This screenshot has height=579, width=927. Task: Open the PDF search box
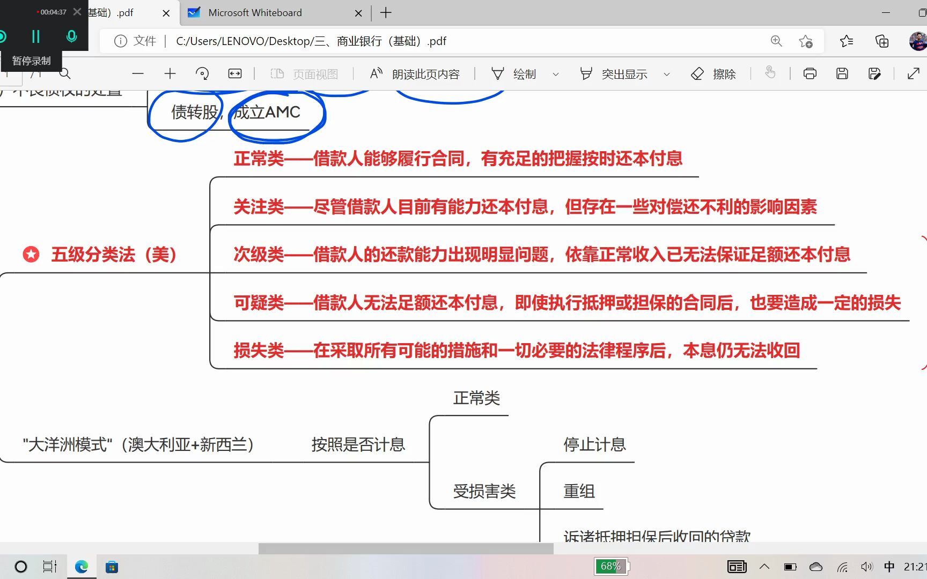pos(64,73)
